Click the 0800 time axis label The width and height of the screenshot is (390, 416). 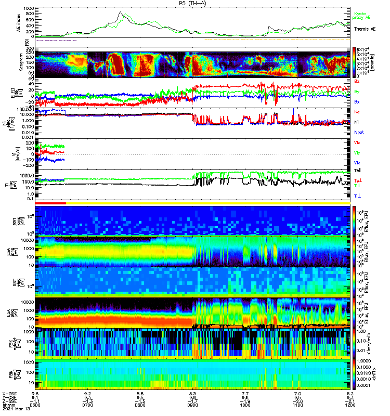[140, 405]
